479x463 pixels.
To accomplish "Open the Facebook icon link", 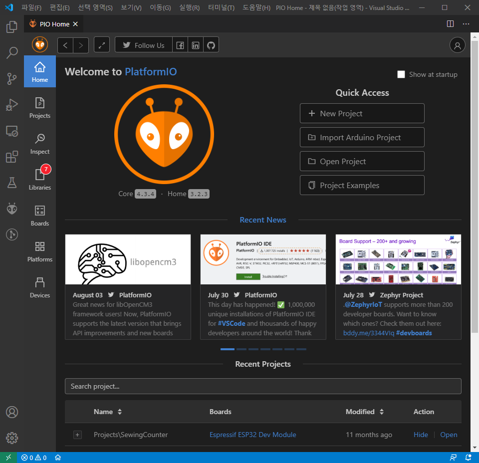I will coord(180,45).
